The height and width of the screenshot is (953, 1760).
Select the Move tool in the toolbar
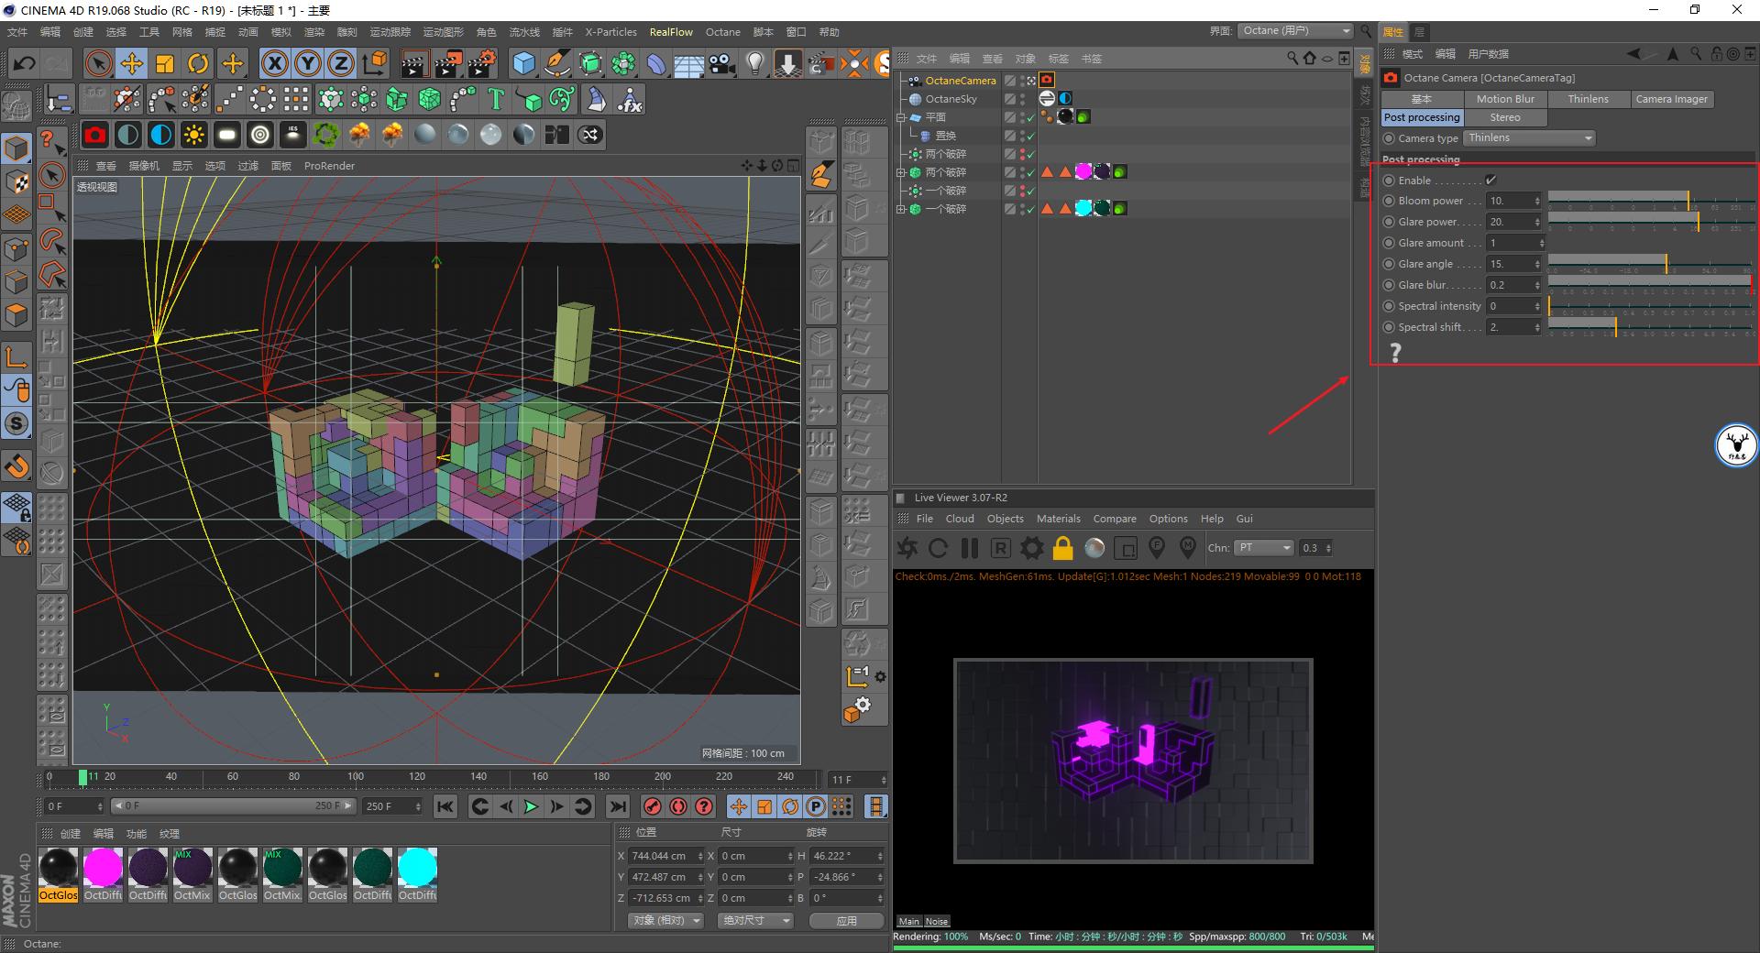131,63
